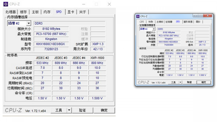Click the Kingston field in the right window
This screenshot has width=217, height=122.
tap(169, 39)
